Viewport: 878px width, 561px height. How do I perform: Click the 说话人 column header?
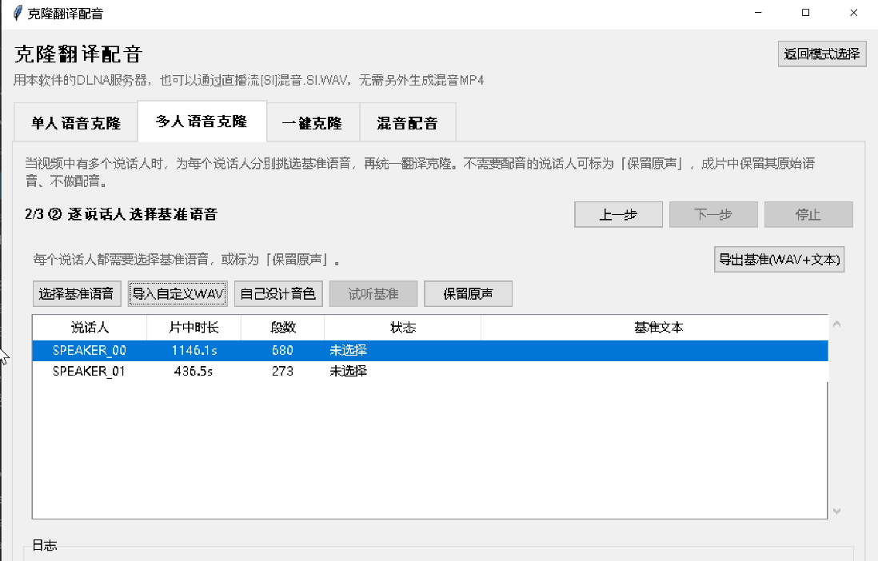click(x=90, y=328)
